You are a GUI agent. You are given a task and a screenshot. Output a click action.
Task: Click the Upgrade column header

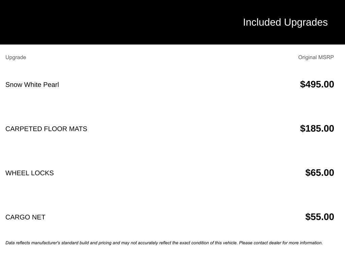(15, 57)
